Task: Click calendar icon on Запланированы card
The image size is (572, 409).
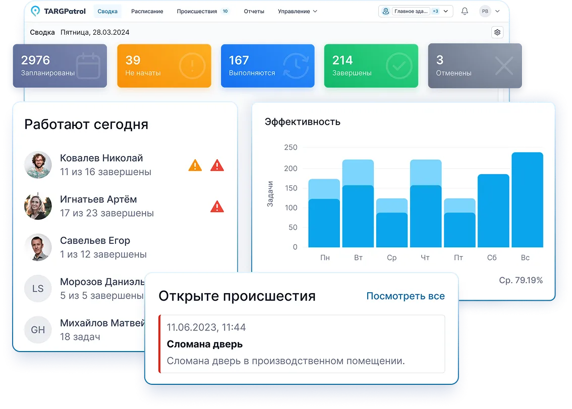Action: coord(88,66)
